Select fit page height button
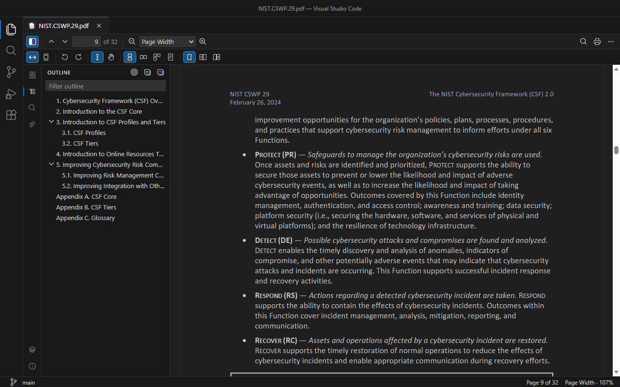Screen dimensions: 620x387 (x=46, y=57)
